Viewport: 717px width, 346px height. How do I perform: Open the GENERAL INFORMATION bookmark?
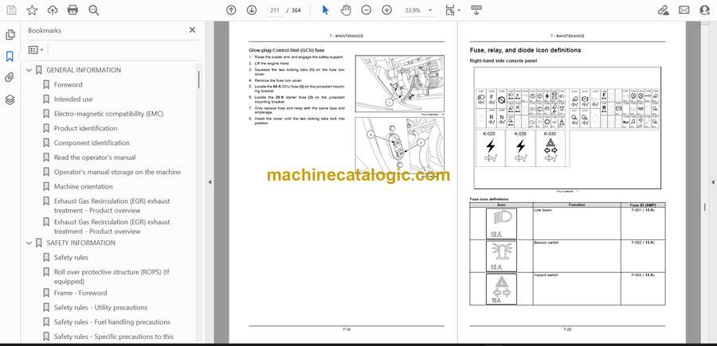[x=84, y=70]
